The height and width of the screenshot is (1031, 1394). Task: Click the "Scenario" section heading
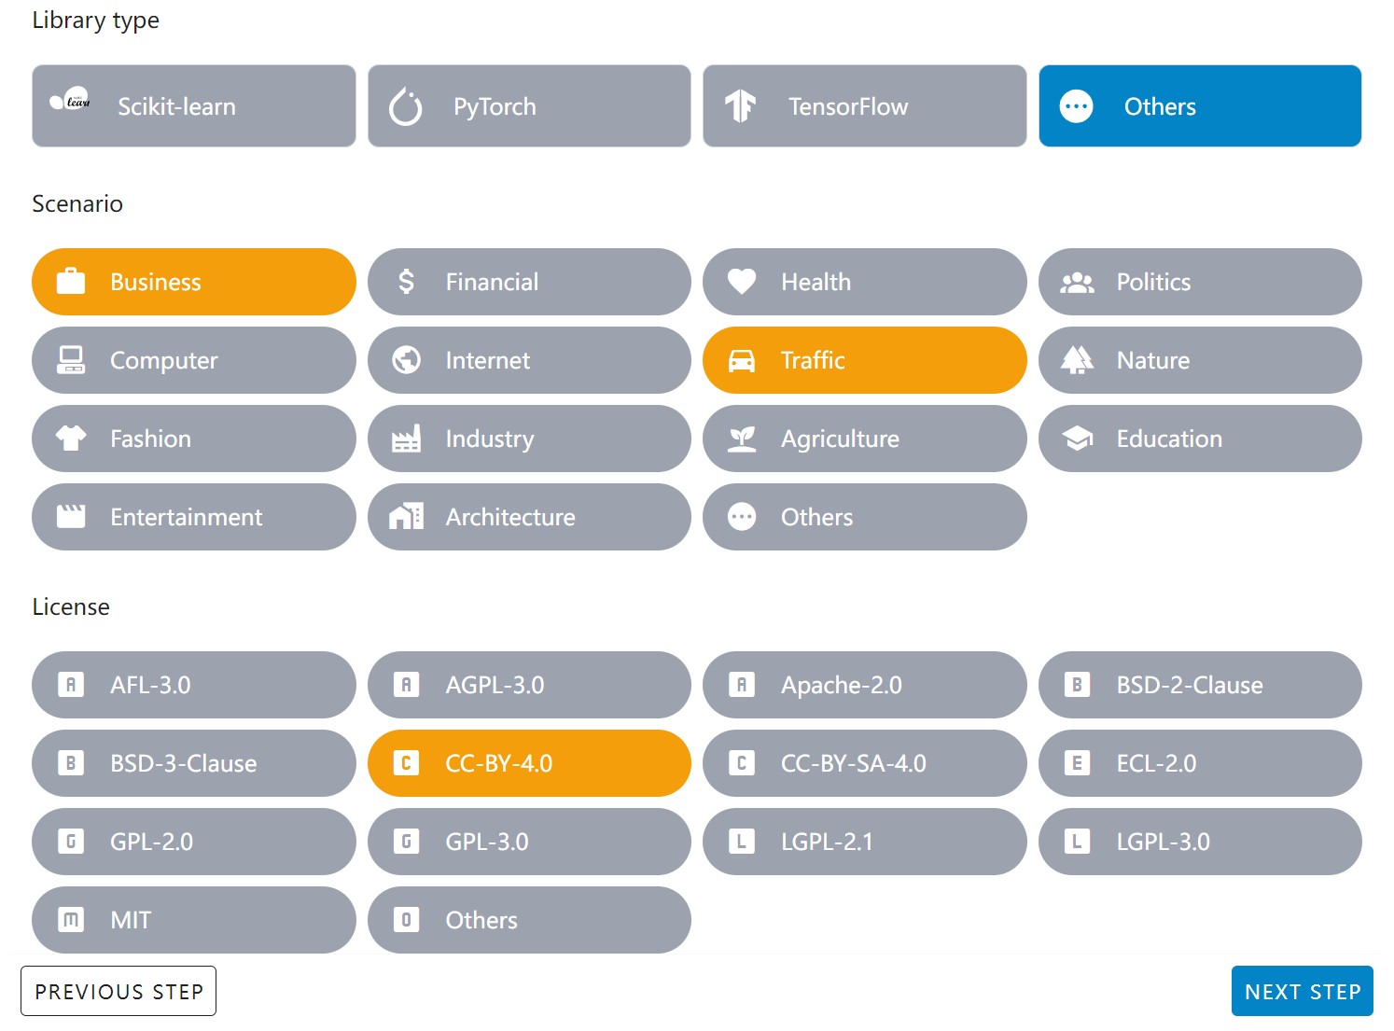pyautogui.click(x=77, y=203)
